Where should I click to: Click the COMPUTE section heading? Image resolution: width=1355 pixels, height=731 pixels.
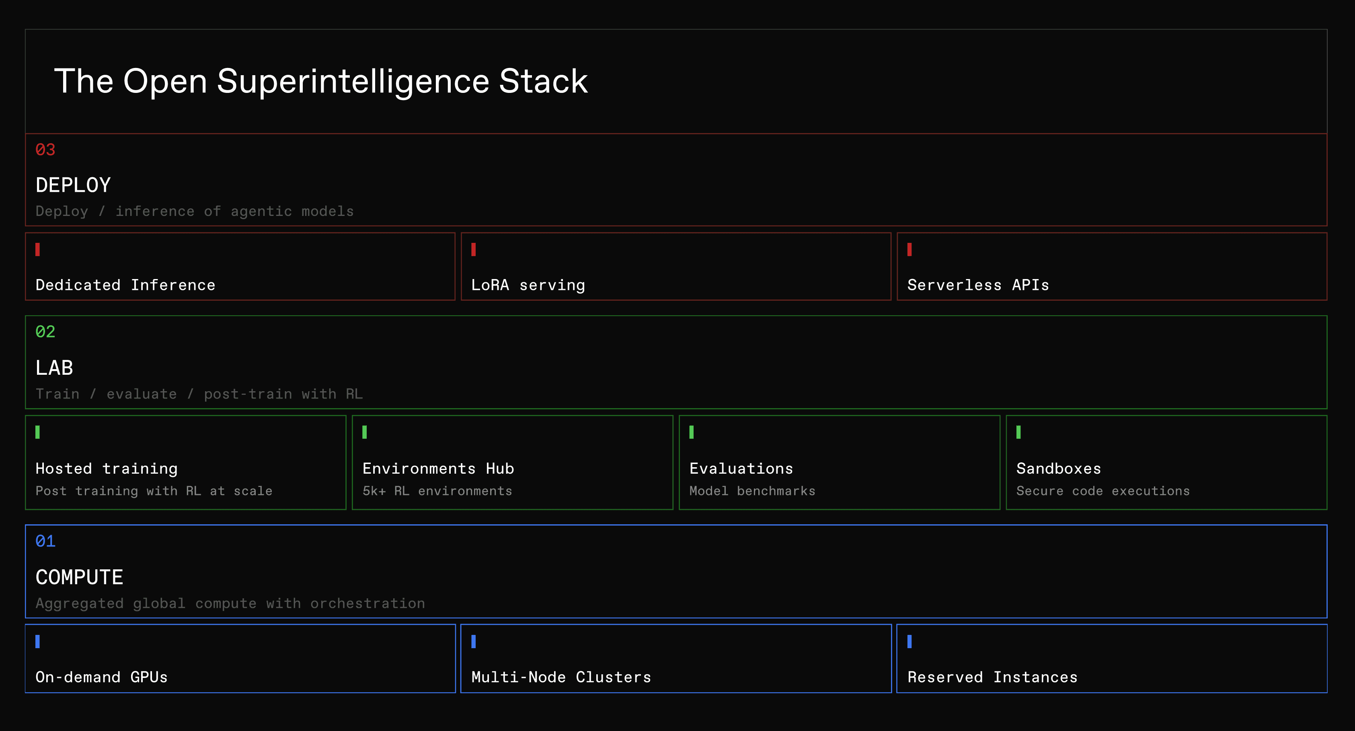[80, 577]
